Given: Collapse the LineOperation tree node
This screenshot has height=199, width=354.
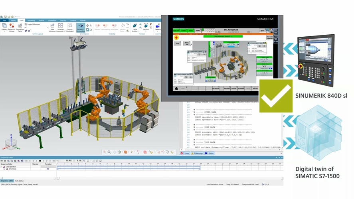Looking at the screenshot, I should [1, 167].
